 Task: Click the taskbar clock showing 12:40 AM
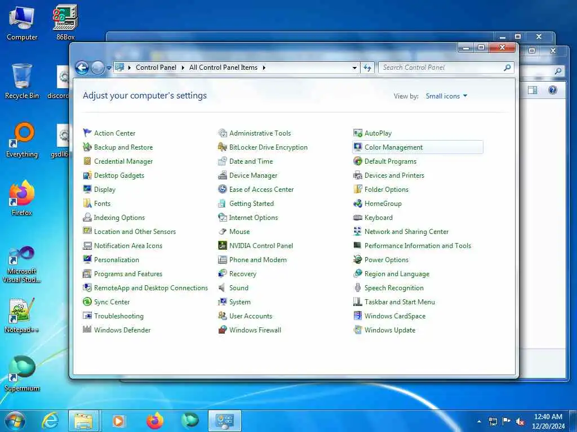548,421
